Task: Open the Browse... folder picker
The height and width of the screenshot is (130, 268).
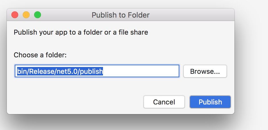Action: [205, 72]
